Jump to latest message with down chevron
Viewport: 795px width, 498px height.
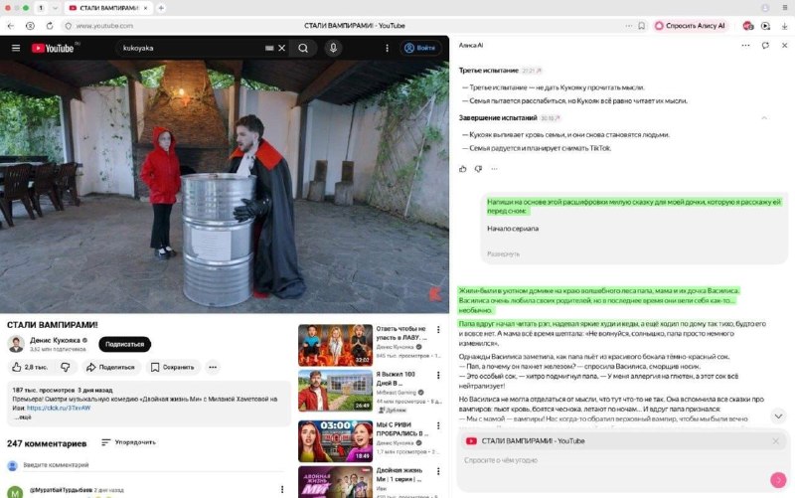778,416
